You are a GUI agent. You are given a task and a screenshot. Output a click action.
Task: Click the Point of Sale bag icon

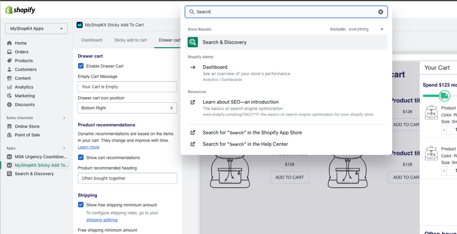pos(9,135)
